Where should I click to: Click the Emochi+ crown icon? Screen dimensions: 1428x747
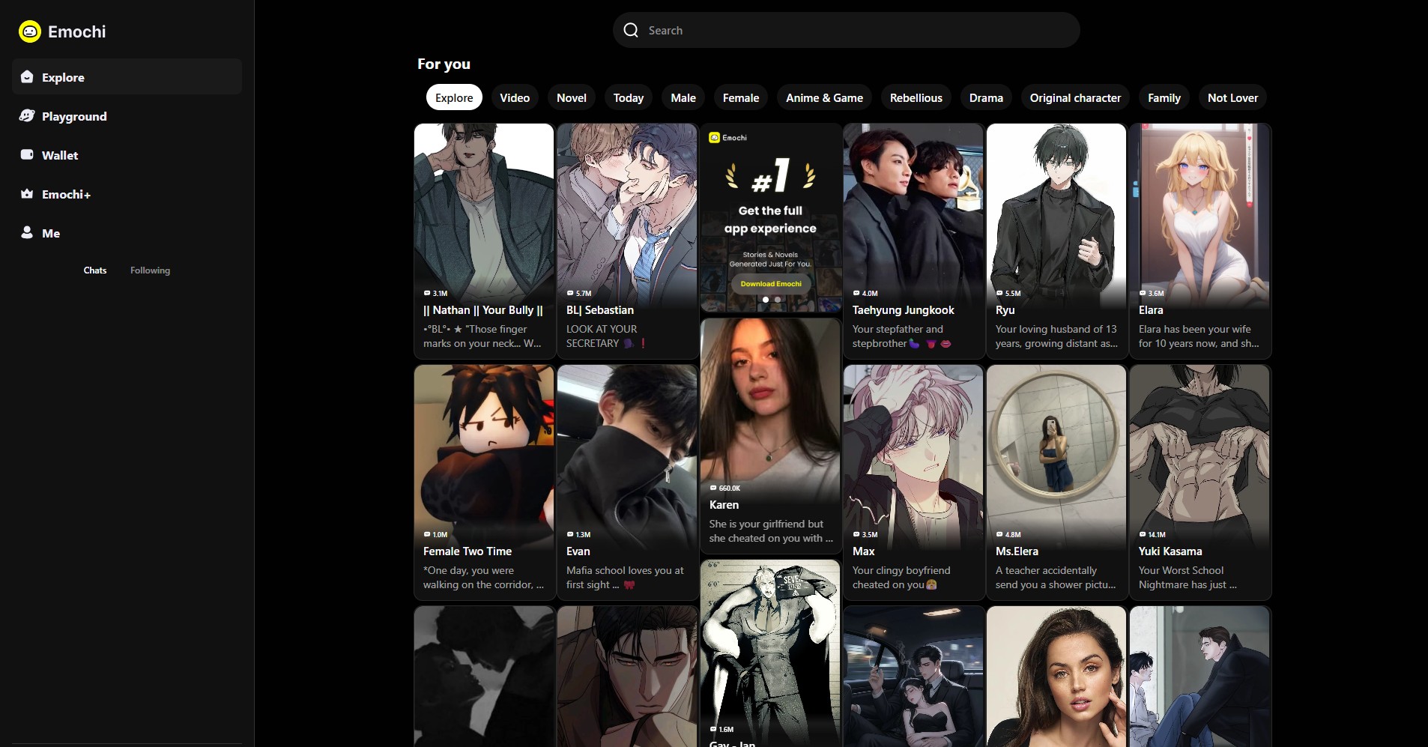coord(27,194)
